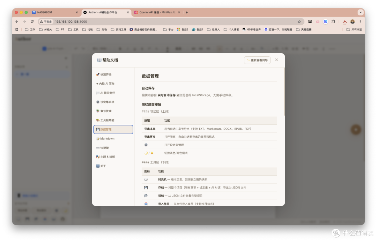Image resolution: width=377 pixels, height=241 pixels.
Task: Open the 关于 help section
Action: tap(113, 166)
